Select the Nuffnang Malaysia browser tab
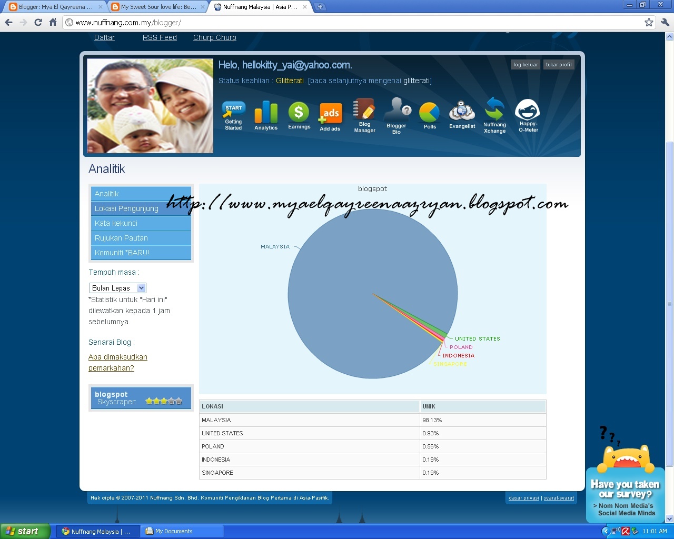 (260, 7)
